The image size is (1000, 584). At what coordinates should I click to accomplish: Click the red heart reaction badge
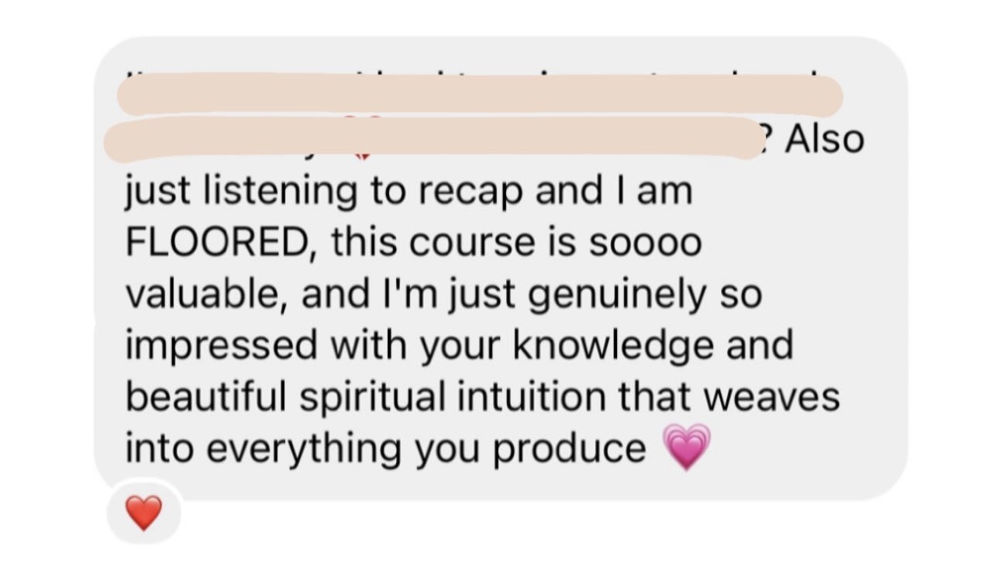tap(144, 513)
